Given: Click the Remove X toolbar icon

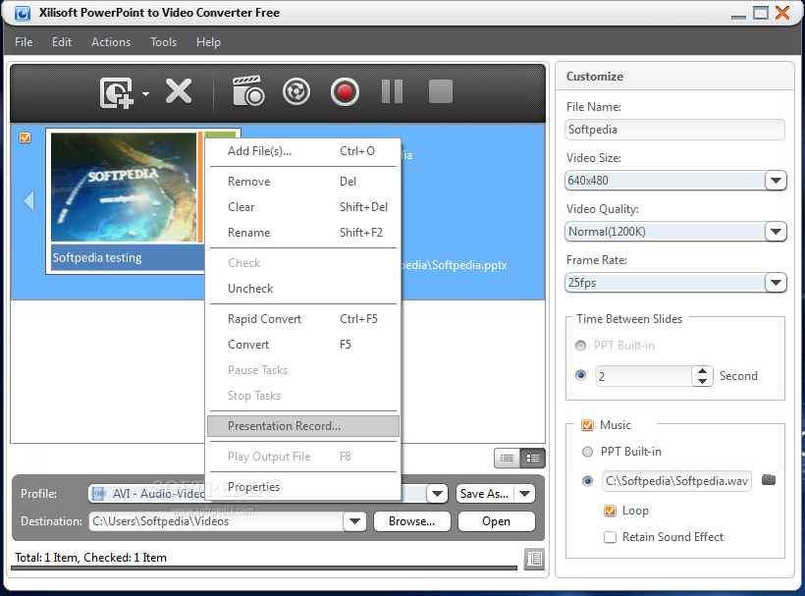Looking at the screenshot, I should coord(179,92).
